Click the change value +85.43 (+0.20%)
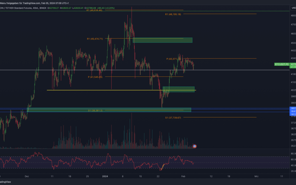Screen dimensions: 296x185 tap(106, 8)
